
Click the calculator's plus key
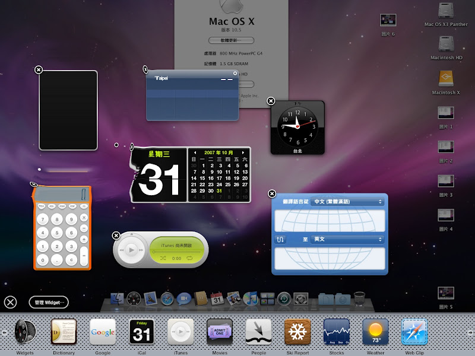click(84, 240)
